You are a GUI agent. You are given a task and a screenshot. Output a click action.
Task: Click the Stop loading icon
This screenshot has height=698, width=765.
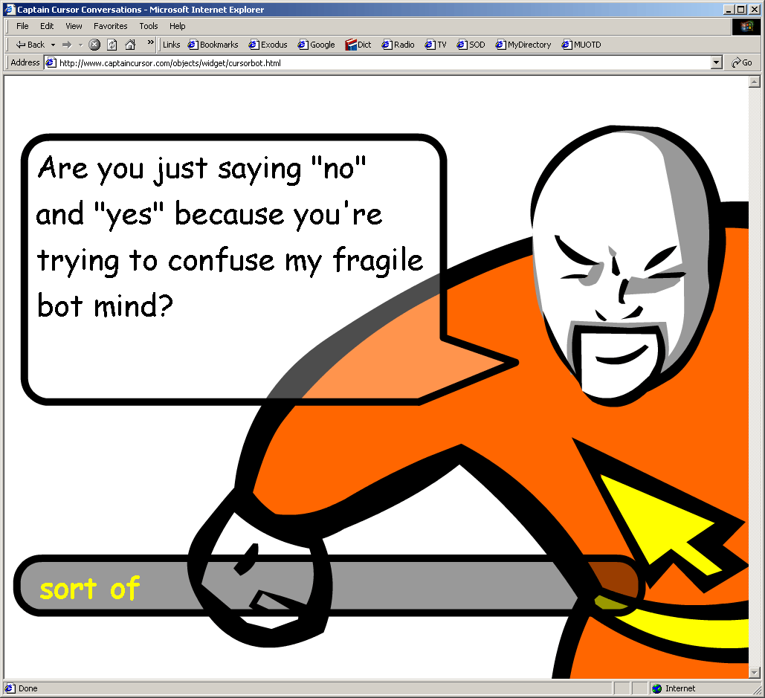[94, 45]
